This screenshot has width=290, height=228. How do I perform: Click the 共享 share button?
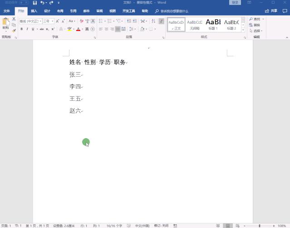coord(271,11)
